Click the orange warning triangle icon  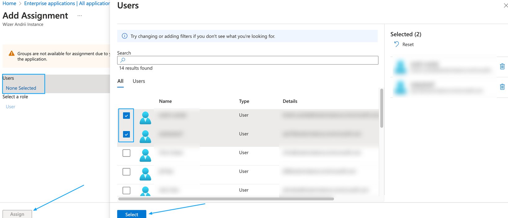pos(12,53)
